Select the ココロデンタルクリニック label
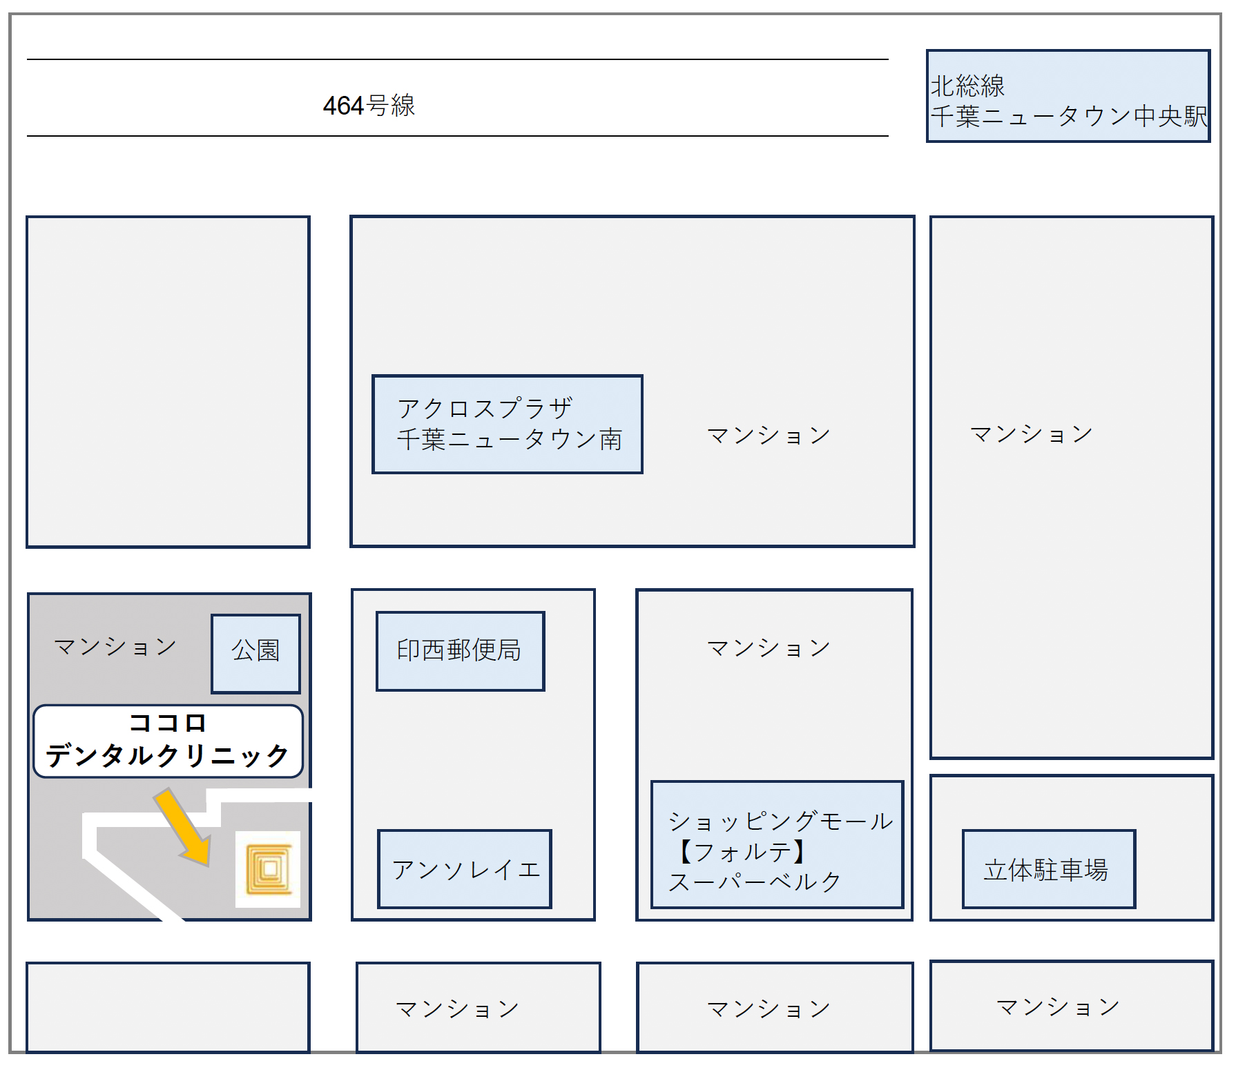Image resolution: width=1236 pixels, height=1070 pixels. pyautogui.click(x=168, y=741)
